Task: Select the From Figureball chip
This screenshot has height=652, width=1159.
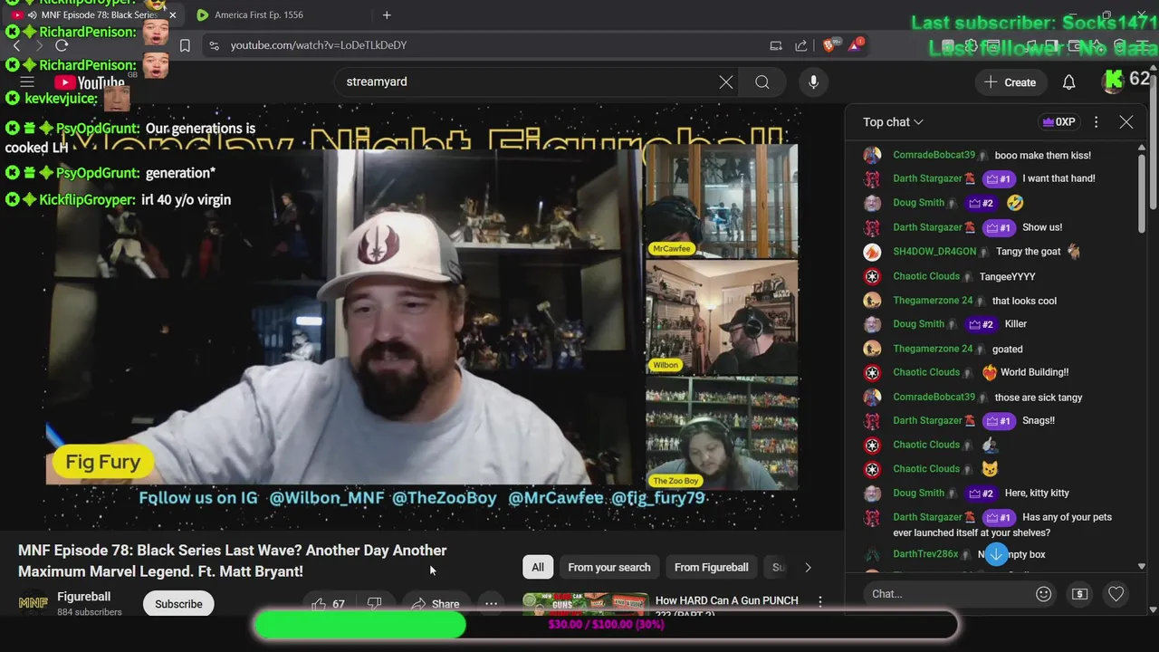Action: 712,567
